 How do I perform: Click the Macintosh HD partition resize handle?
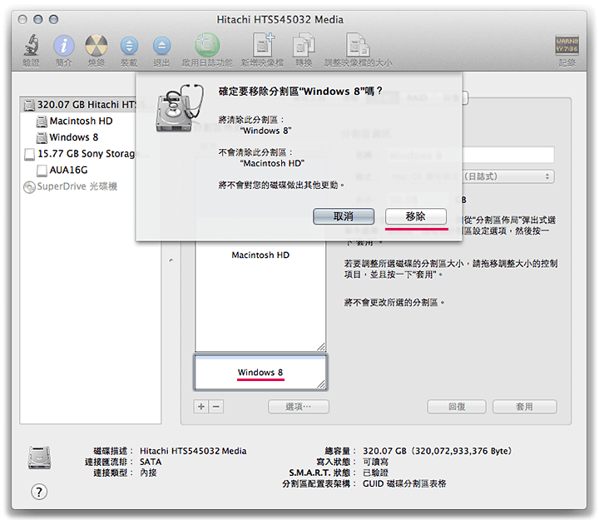pos(321,347)
